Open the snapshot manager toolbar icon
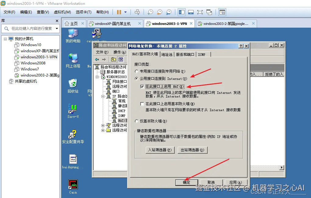Image resolution: width=311 pixels, height=198 pixels. click(169, 12)
